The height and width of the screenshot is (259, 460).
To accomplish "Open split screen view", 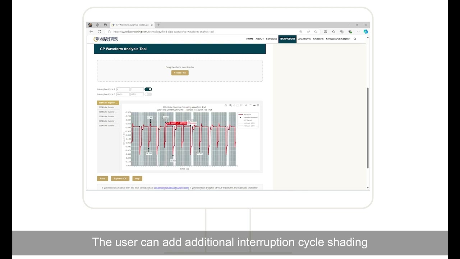I will click(x=325, y=32).
